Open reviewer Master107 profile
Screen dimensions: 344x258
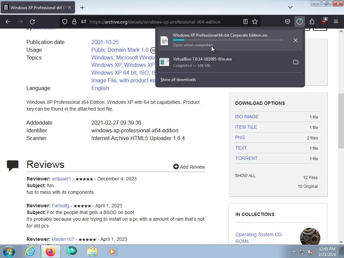click(63, 239)
